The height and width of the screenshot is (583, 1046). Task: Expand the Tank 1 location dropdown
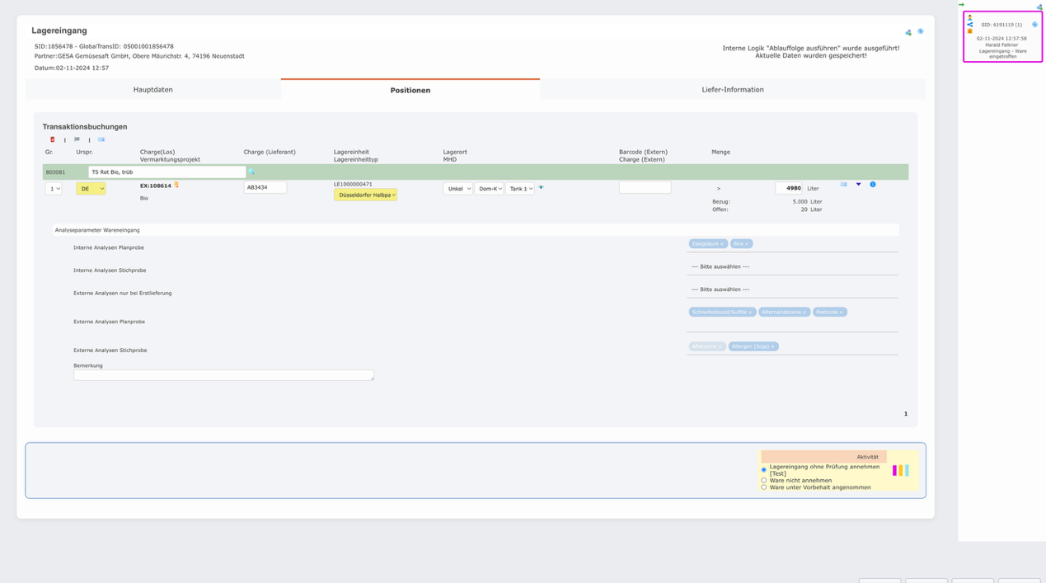point(519,189)
